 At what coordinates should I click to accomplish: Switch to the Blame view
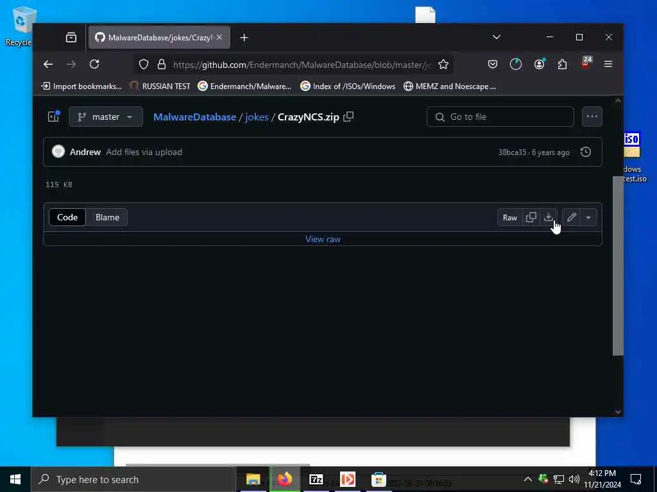107,217
